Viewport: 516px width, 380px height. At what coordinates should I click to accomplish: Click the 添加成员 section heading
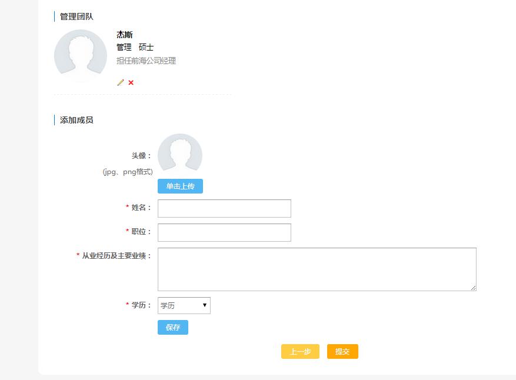pyautogui.click(x=76, y=120)
